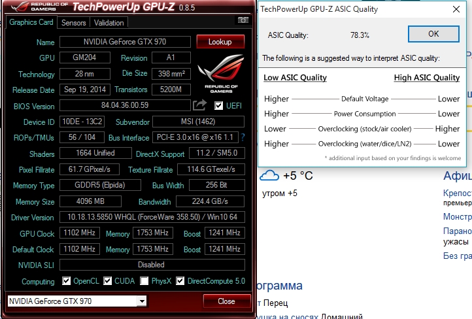This screenshot has width=472, height=319.
Task: Confirm ASIC Quality dialog with OK
Action: 433,34
